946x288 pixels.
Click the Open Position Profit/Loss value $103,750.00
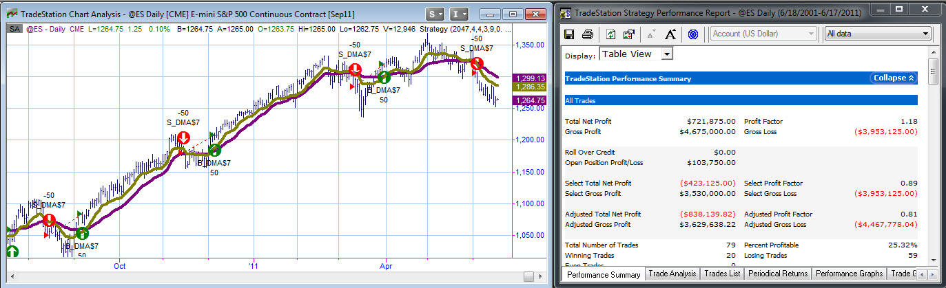[711, 163]
